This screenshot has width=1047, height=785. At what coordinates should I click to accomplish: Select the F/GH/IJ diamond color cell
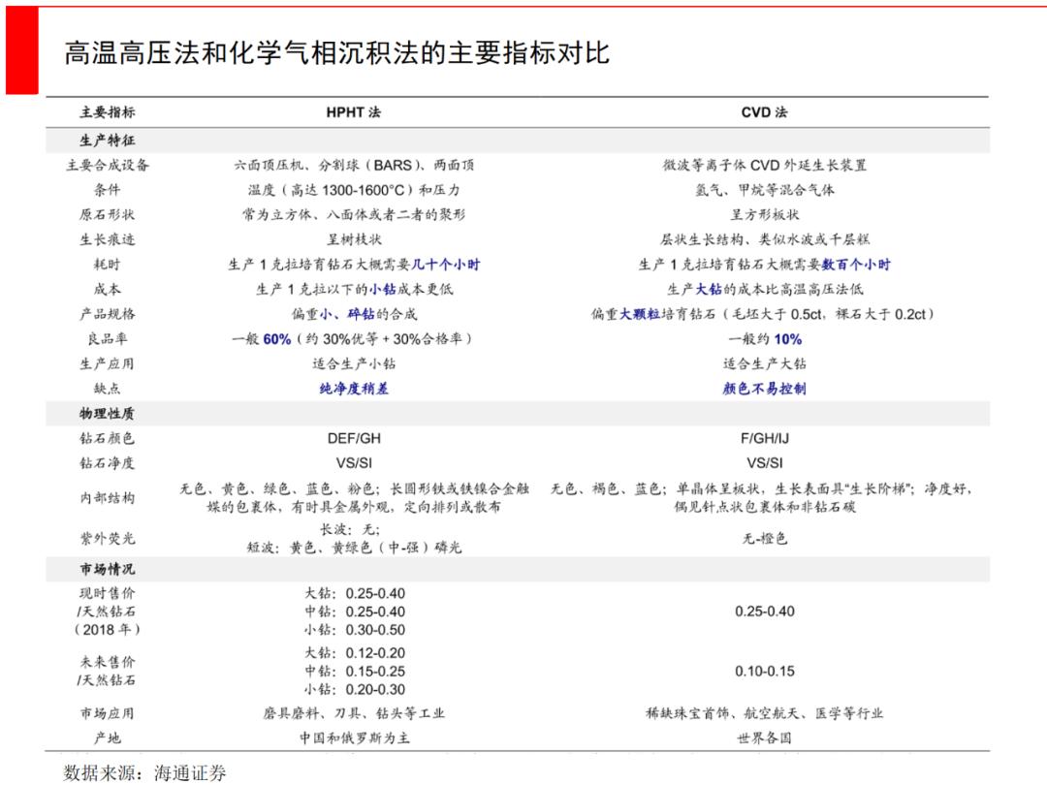point(765,439)
